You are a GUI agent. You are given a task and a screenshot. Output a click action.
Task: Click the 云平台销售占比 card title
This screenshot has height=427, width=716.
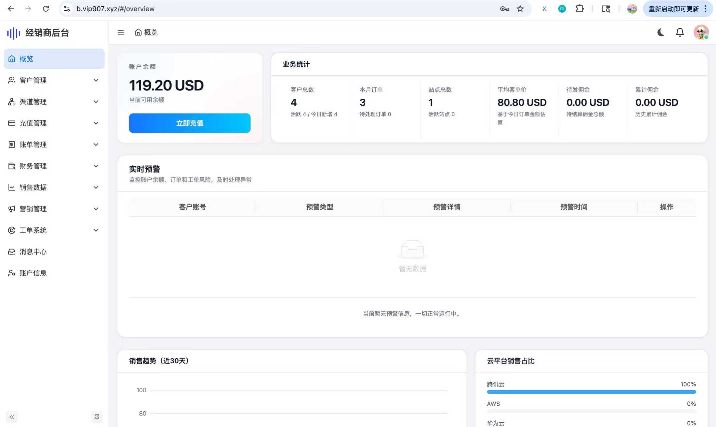point(510,361)
